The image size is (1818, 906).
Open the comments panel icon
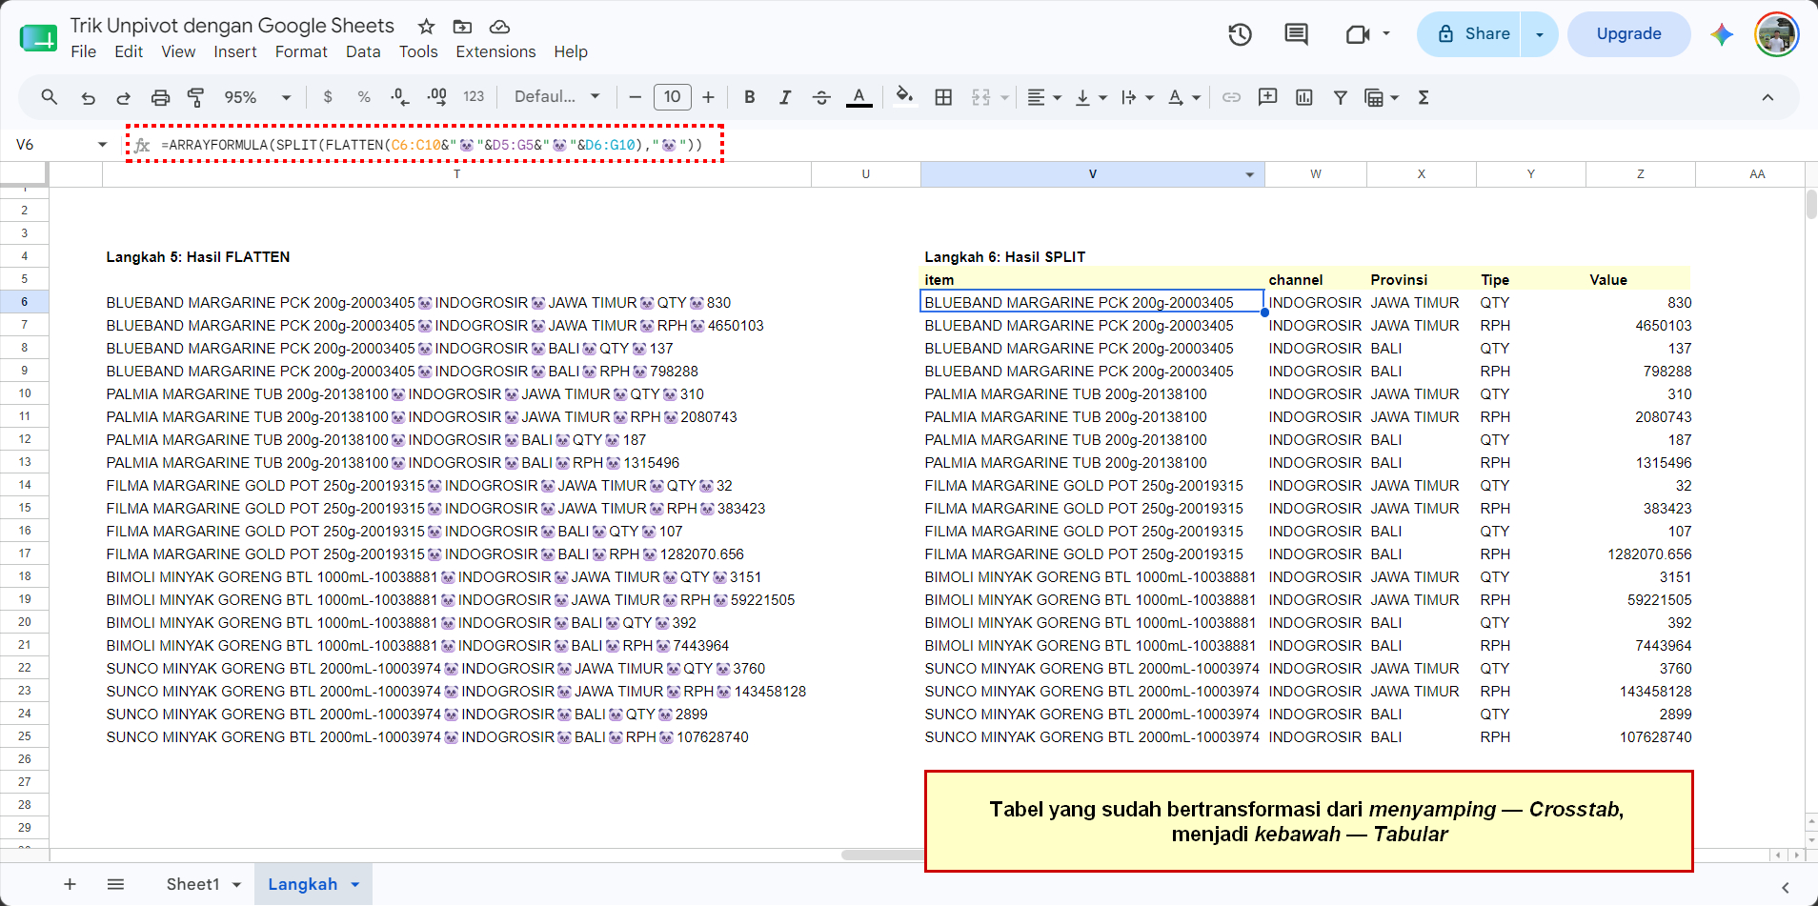[1296, 34]
